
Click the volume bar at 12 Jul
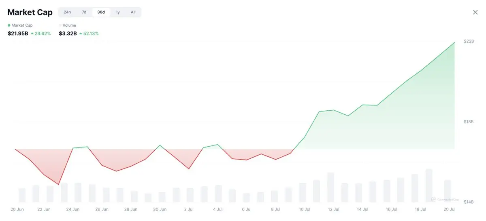point(330,188)
